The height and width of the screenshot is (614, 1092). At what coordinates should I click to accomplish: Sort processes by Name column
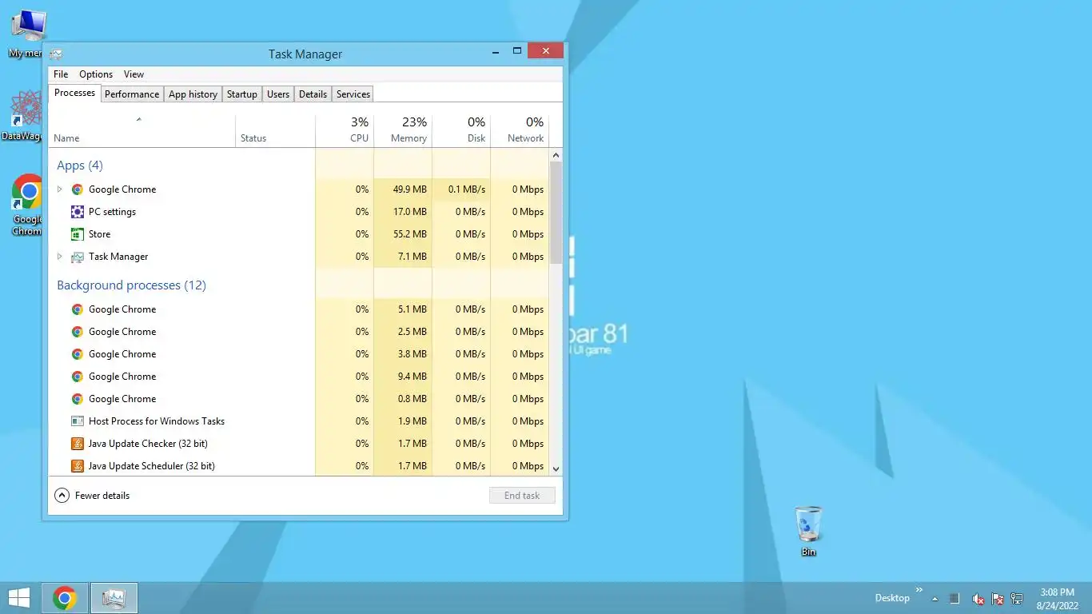(141, 131)
